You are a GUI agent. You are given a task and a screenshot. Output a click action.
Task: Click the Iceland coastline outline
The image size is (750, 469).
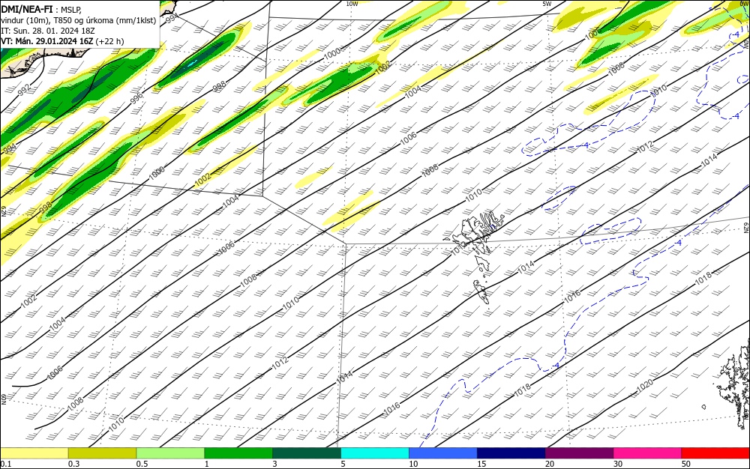pos(42,63)
